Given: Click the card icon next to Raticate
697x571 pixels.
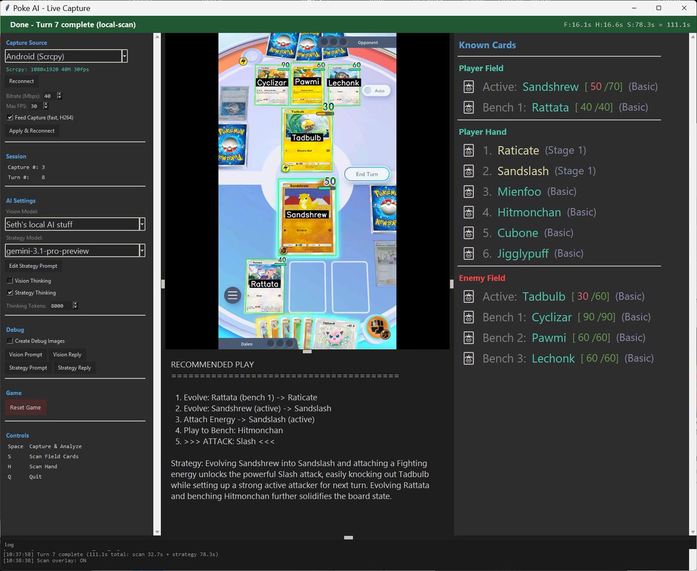Looking at the screenshot, I should pos(469,150).
